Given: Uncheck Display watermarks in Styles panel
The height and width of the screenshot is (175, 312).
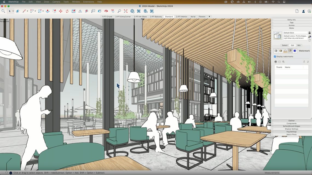Looking at the screenshot, I should (x=275, y=57).
